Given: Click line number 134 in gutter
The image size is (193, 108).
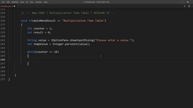Looking at the screenshot, I should point(3,13).
